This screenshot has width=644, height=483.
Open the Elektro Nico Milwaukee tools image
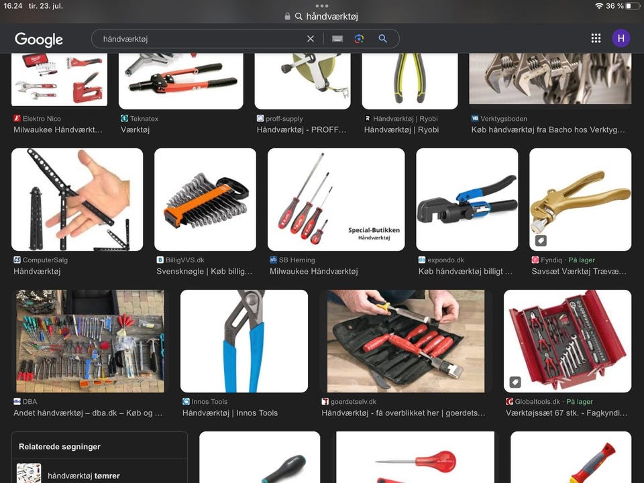pyautogui.click(x=60, y=79)
